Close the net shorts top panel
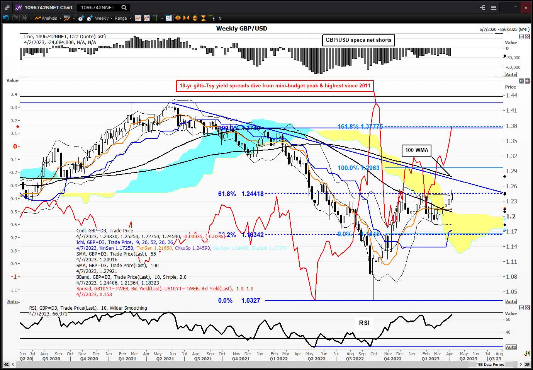The width and height of the screenshot is (533, 370). 527,36
